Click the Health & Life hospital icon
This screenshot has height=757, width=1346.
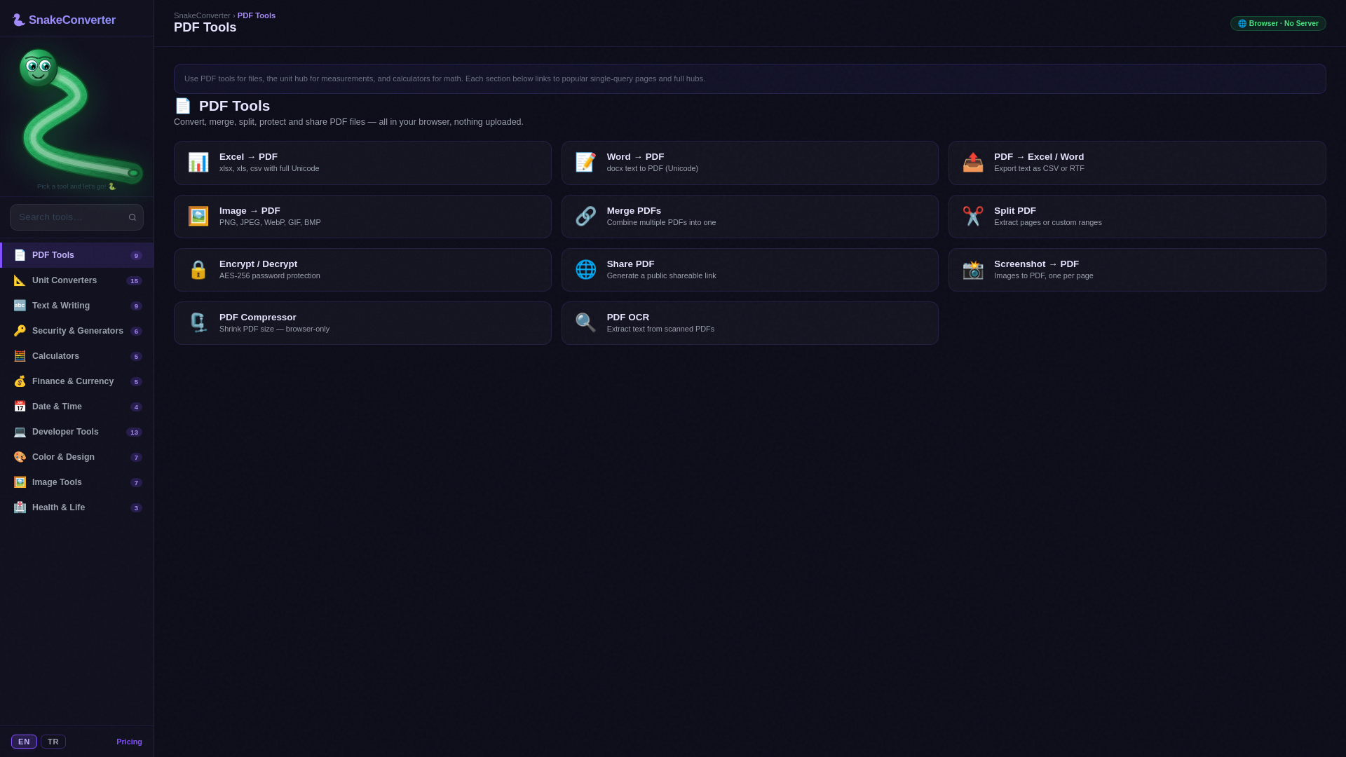point(20,507)
